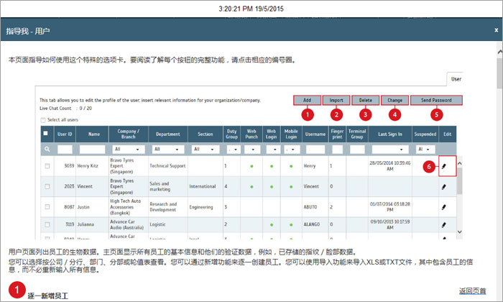503x302 pixels.
Task: Click the Send Password button
Action: click(x=436, y=100)
